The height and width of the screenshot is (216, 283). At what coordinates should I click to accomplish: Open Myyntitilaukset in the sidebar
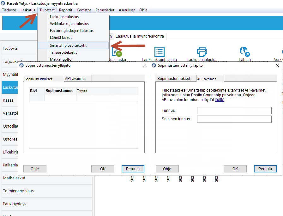click(10, 74)
